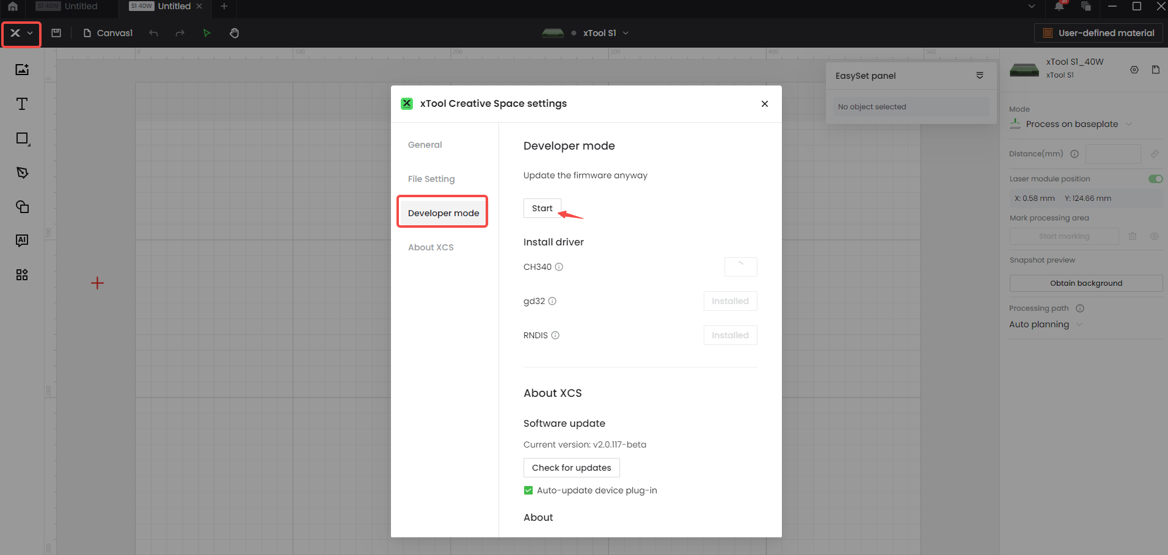
Task: Open the File Setting section
Action: click(431, 179)
